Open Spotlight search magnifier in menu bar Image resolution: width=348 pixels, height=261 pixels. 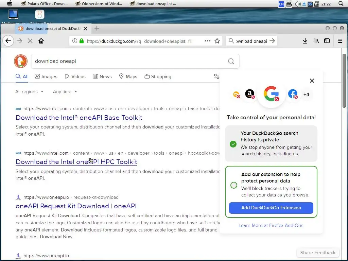[341, 3]
